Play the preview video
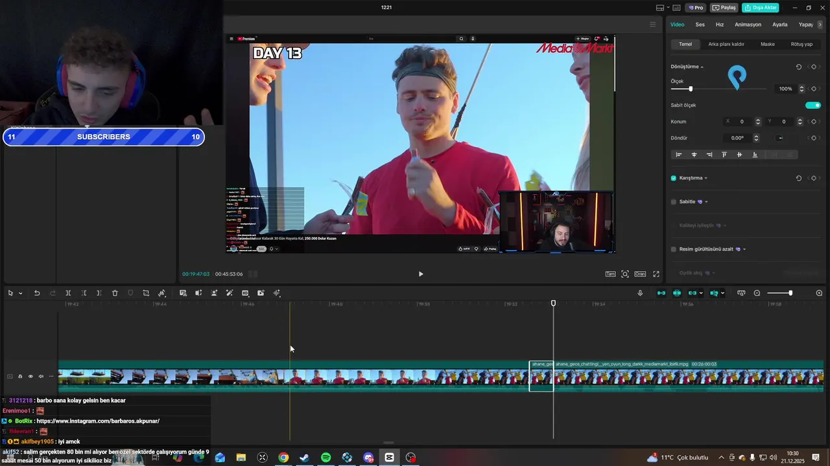This screenshot has height=466, width=830. pos(421,274)
